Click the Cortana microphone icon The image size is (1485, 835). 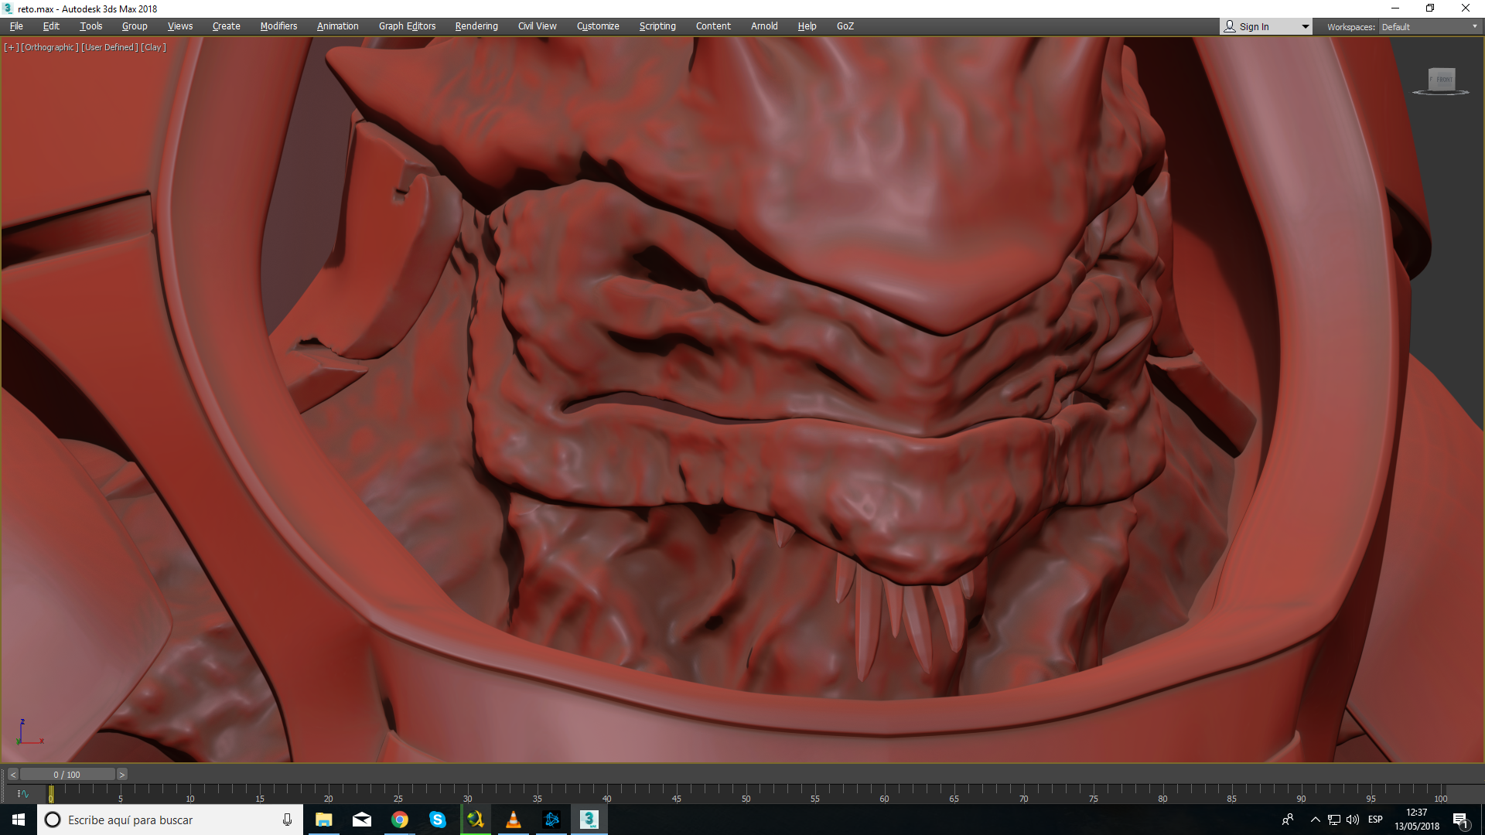coord(287,820)
